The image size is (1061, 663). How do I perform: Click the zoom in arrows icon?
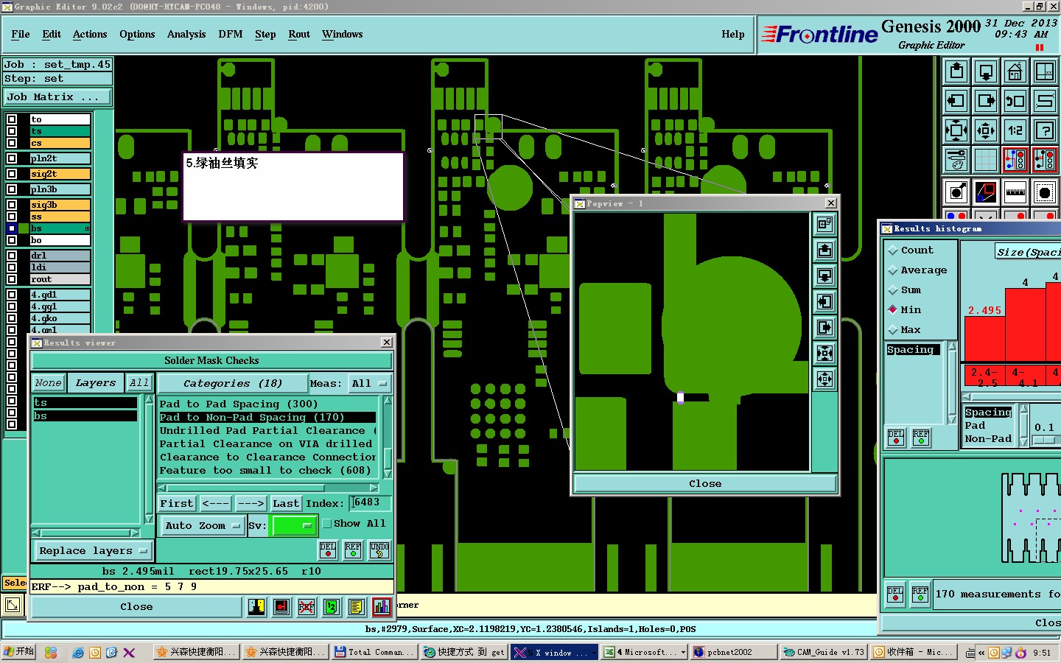point(956,130)
